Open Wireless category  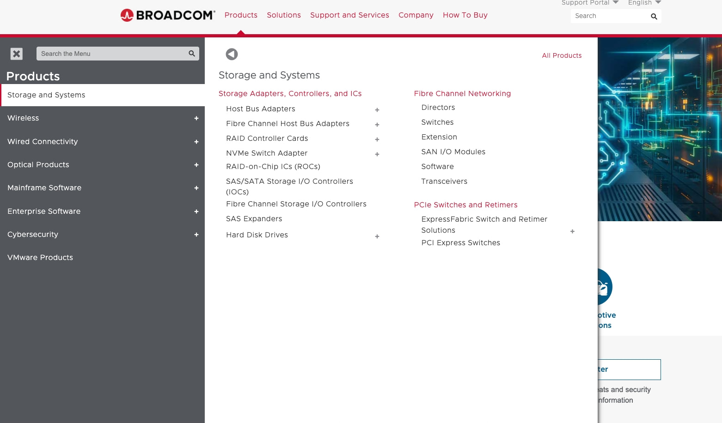(x=23, y=118)
